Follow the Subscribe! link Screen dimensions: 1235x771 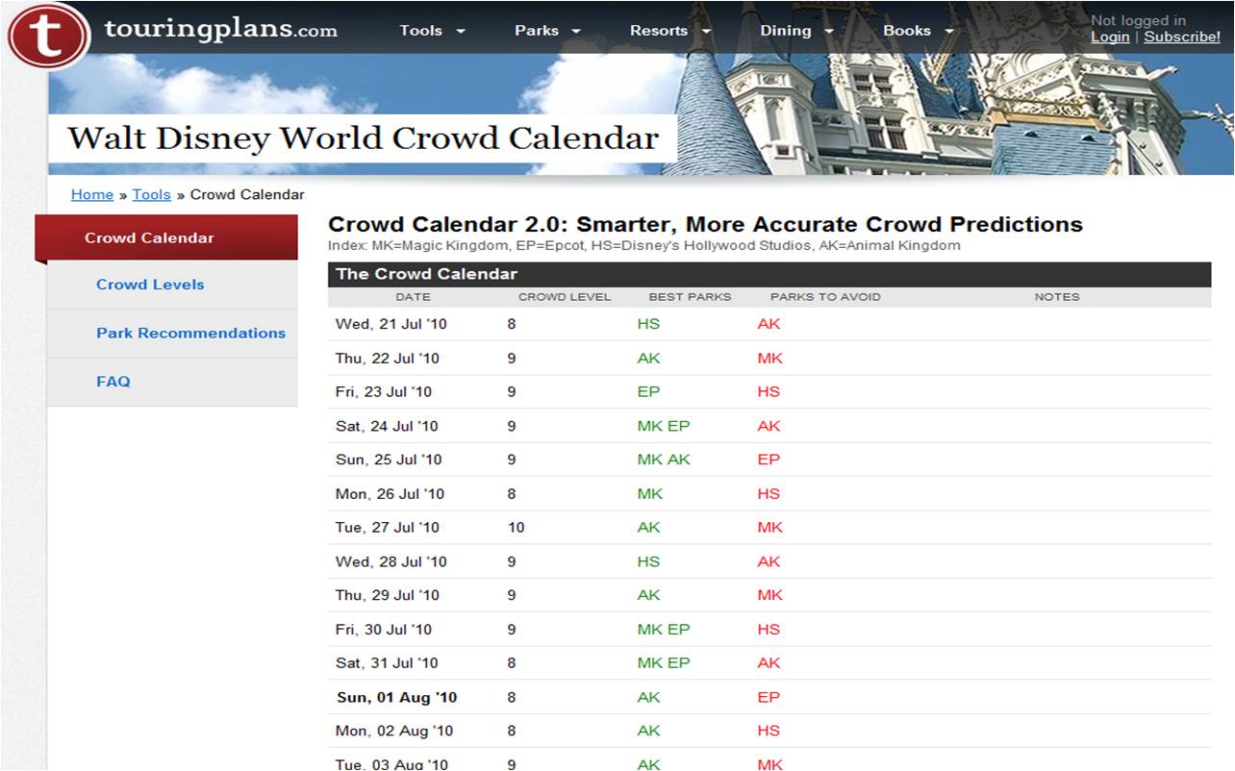(x=1182, y=37)
